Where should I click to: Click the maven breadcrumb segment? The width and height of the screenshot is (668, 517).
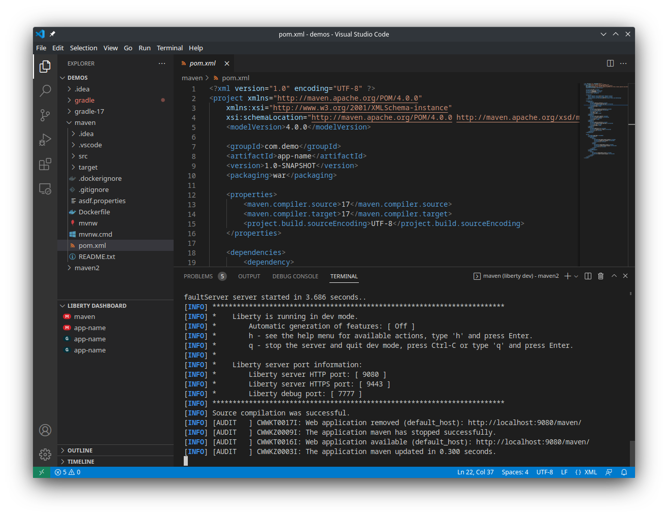pyautogui.click(x=192, y=78)
